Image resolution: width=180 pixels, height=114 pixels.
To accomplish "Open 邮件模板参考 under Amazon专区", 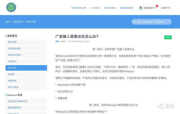I will (26, 108).
